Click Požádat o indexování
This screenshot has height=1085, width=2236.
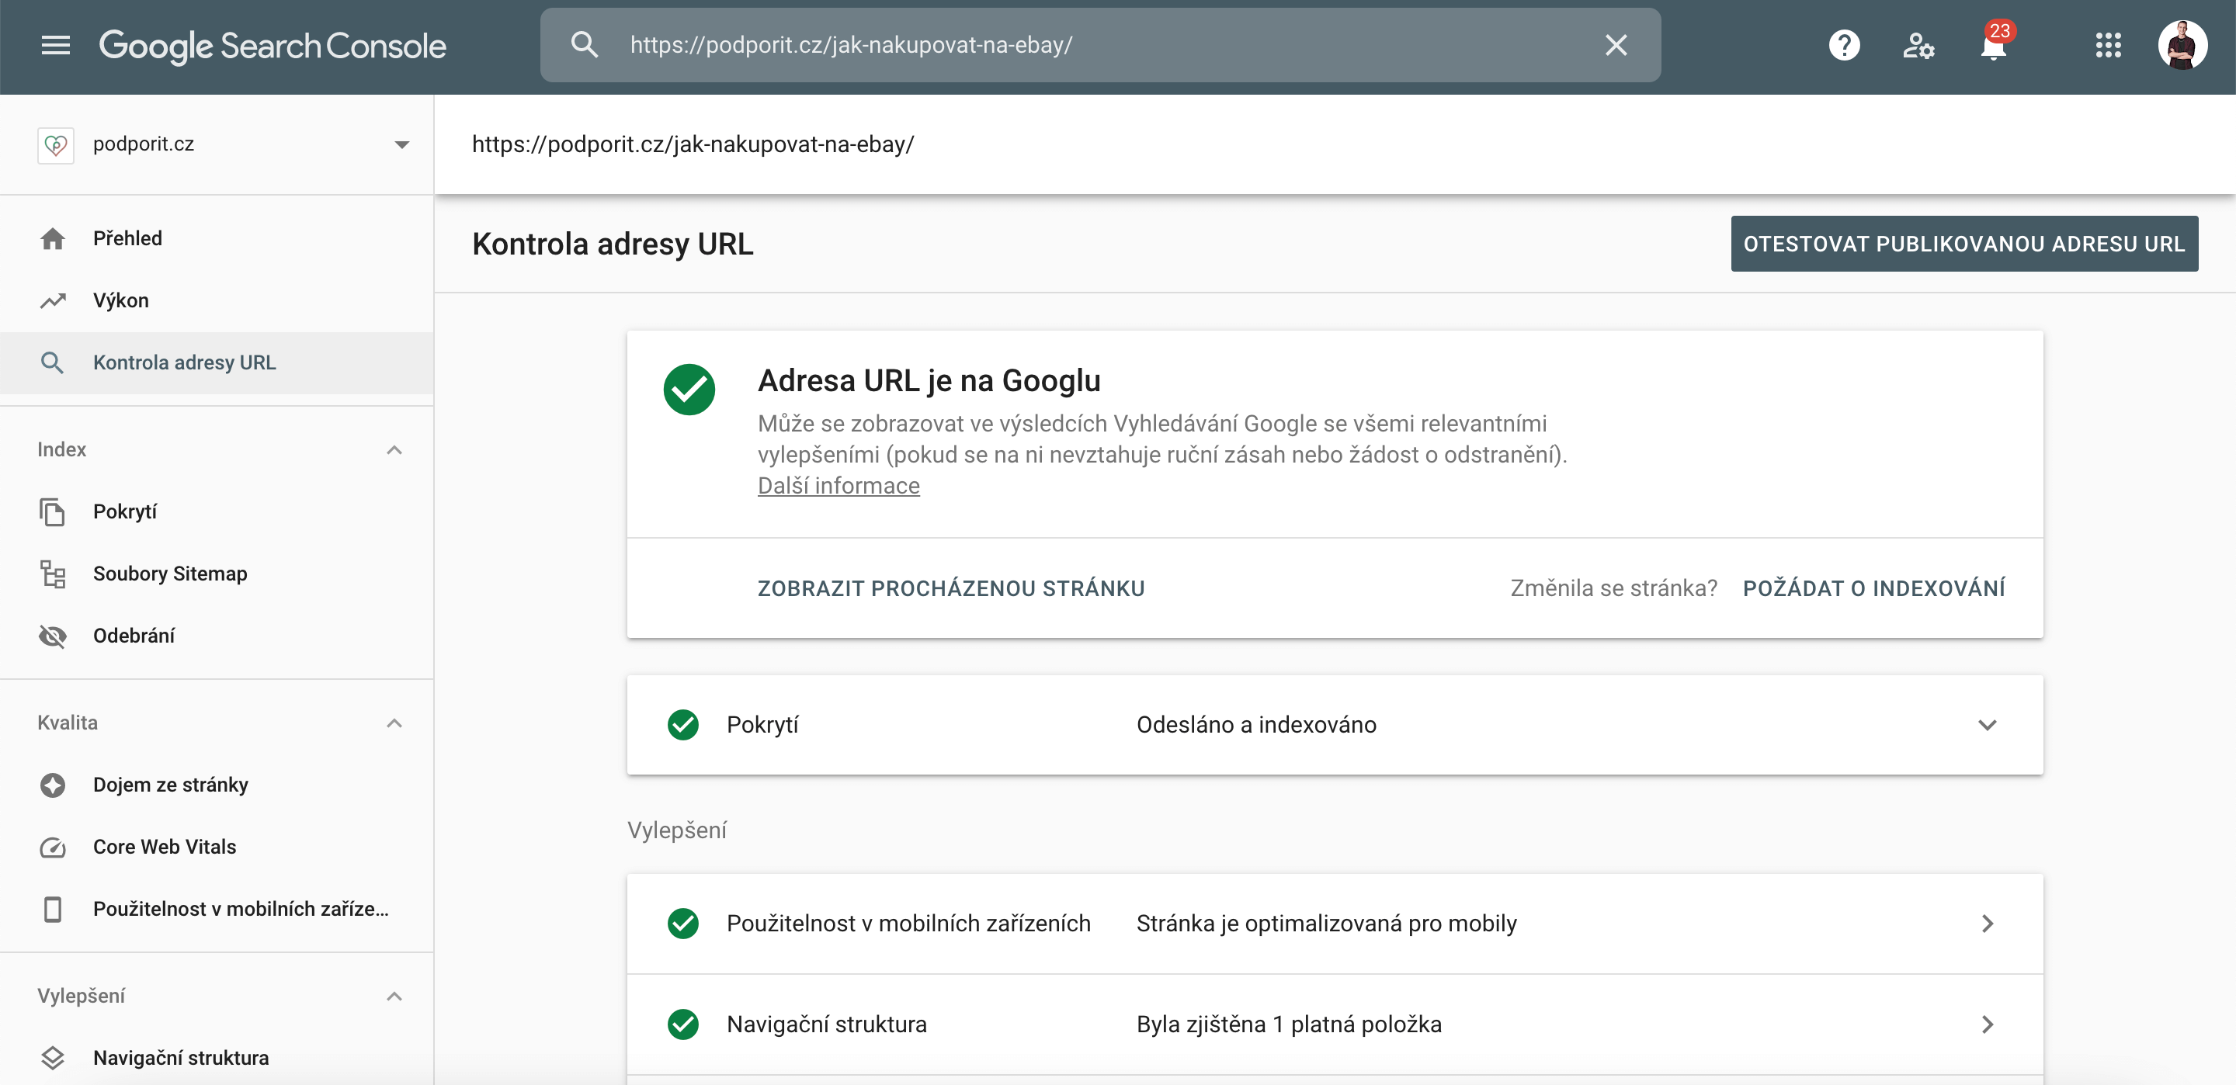1874,588
